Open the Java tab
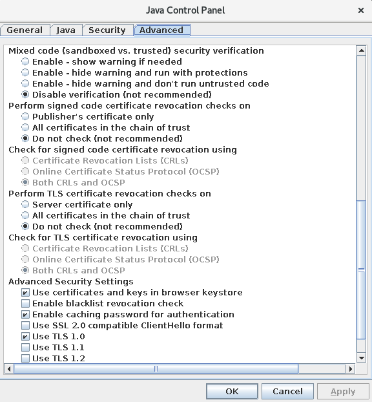Image resolution: width=372 pixels, height=402 pixels. [x=66, y=30]
